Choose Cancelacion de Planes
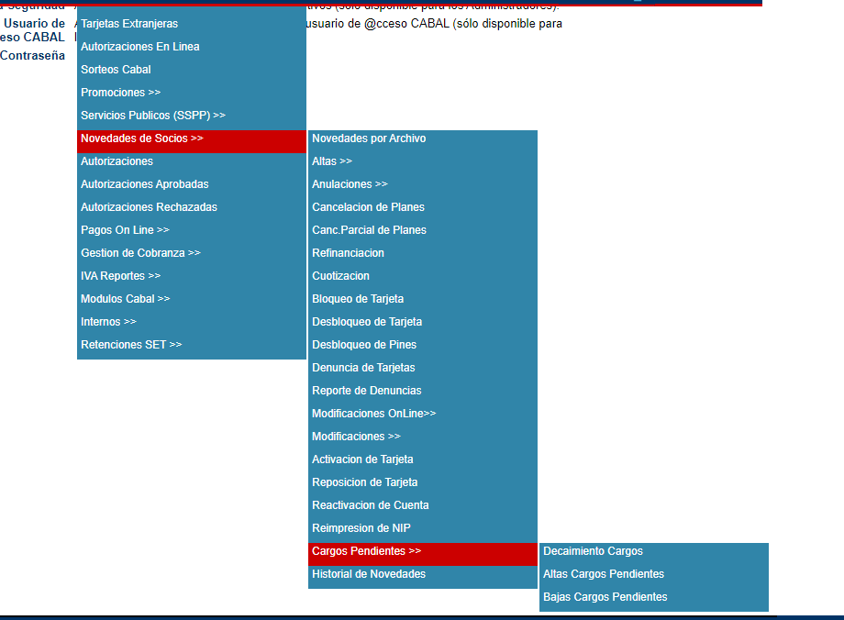This screenshot has width=844, height=620. click(368, 207)
